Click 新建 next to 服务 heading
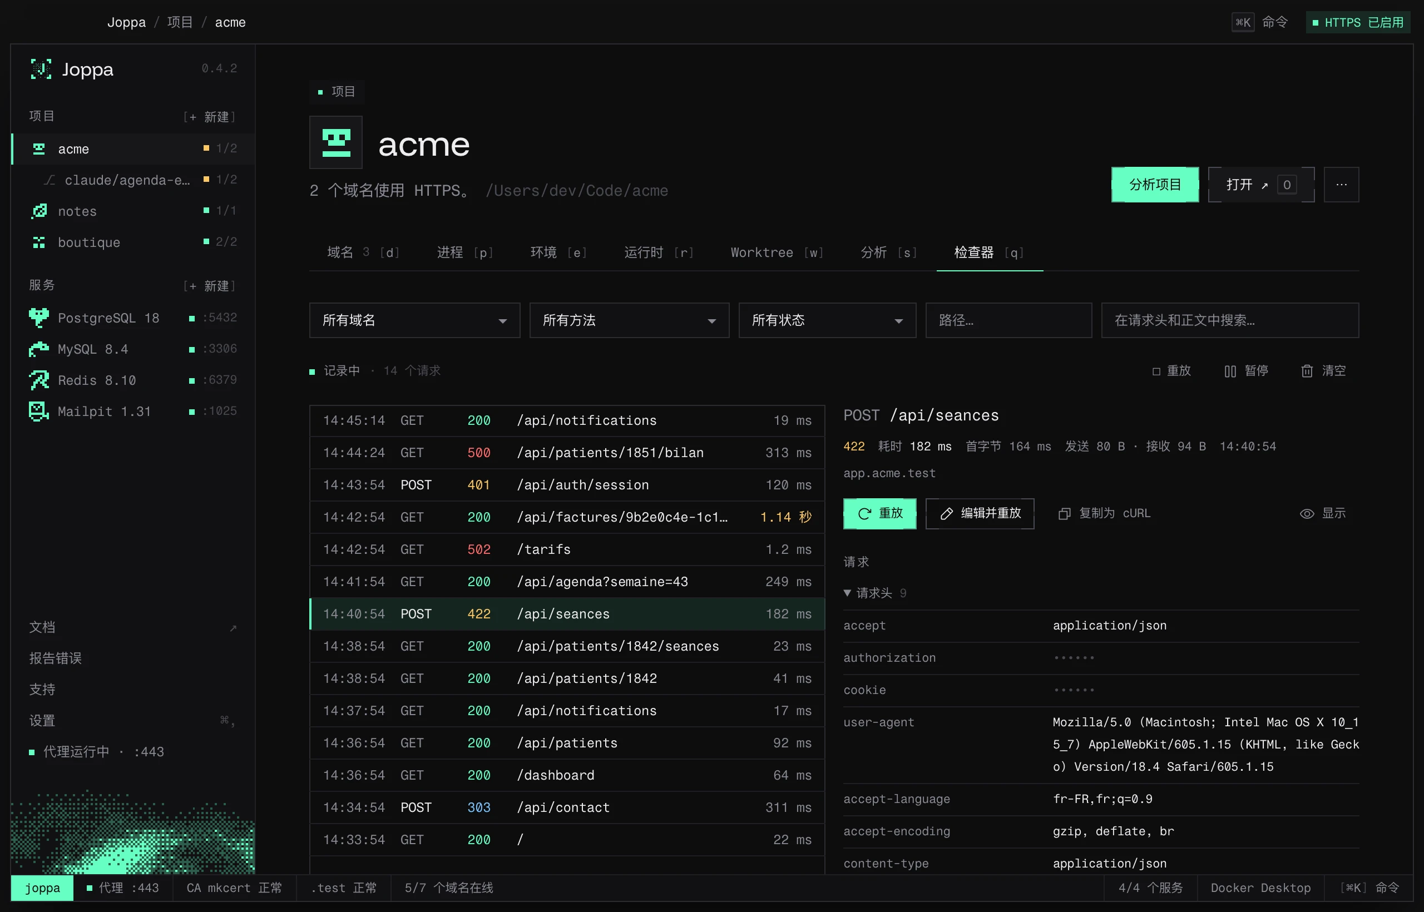This screenshot has width=1424, height=912. pos(209,286)
